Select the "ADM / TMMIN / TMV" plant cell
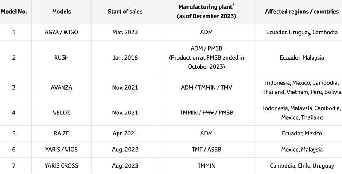 pyautogui.click(x=206, y=87)
